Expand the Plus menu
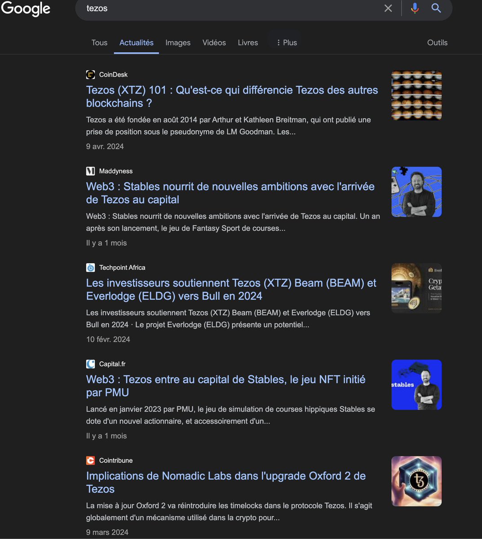This screenshot has height=539, width=482. tap(286, 43)
